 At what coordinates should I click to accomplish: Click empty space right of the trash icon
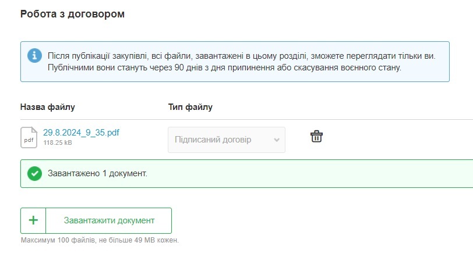396,137
